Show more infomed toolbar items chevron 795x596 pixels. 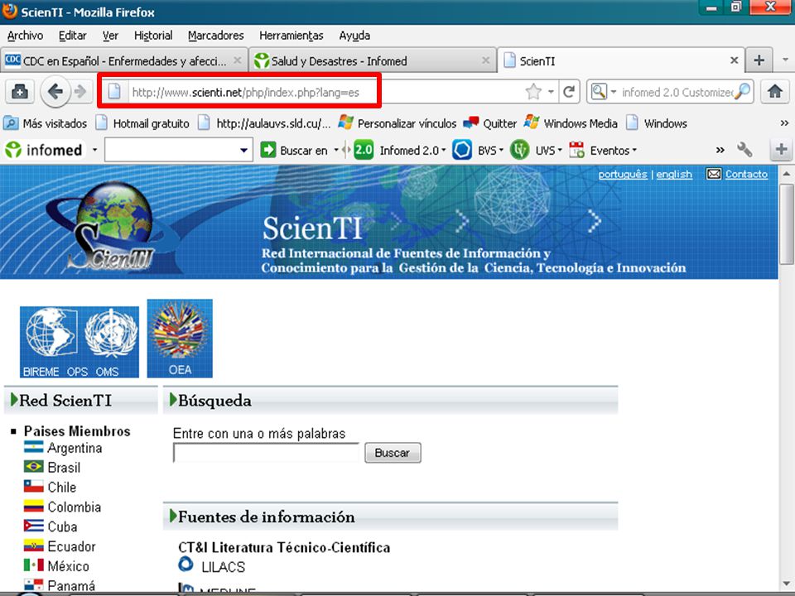[720, 150]
